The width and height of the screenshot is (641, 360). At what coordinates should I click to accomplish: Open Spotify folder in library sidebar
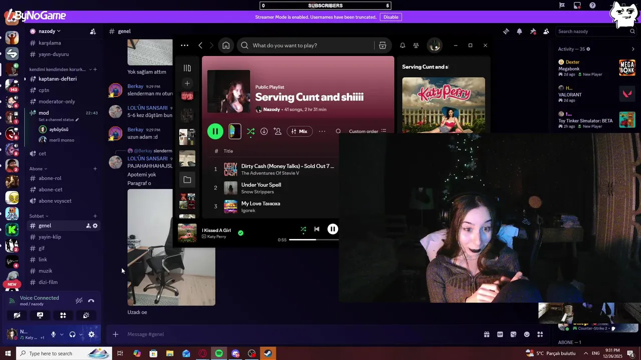click(187, 179)
